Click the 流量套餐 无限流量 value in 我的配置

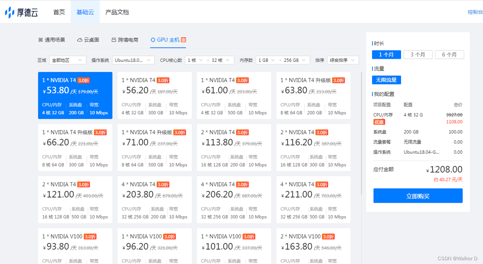click(412, 142)
